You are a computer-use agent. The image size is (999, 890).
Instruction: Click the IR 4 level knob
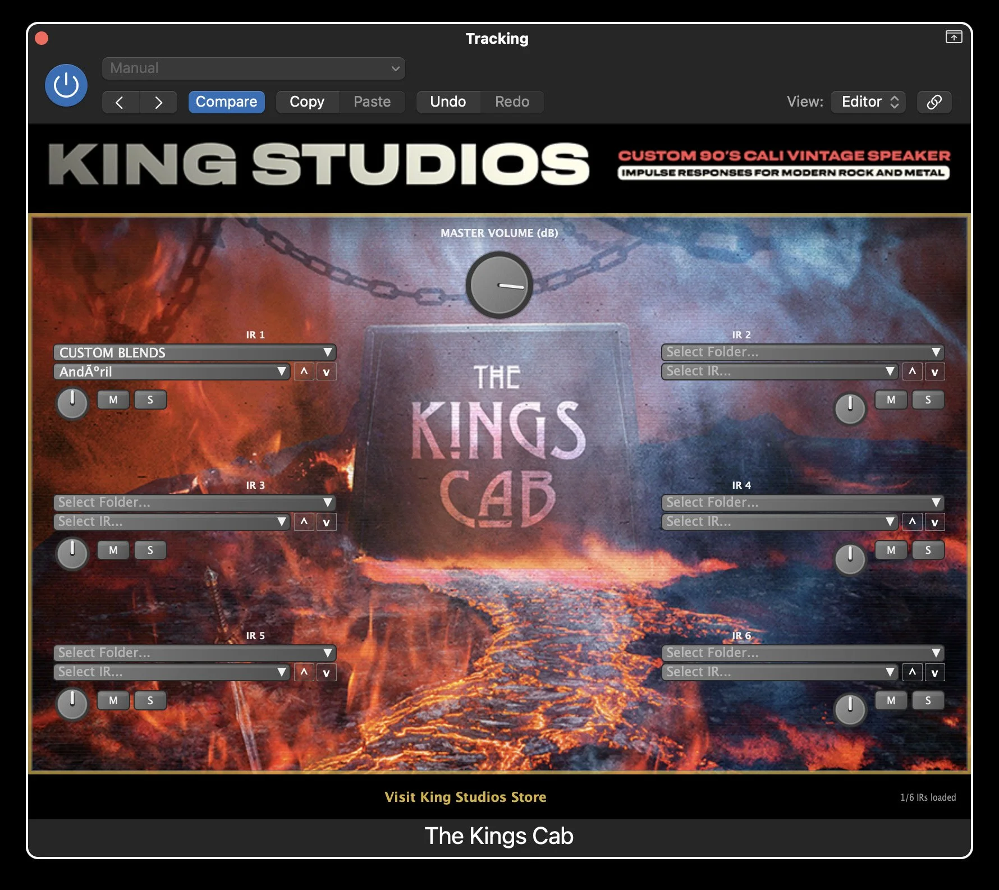pos(850,559)
